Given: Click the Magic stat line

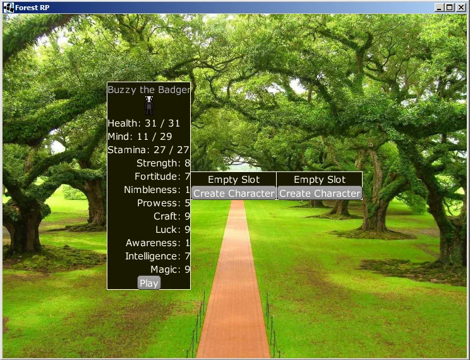Looking at the screenshot, I should pos(171,269).
